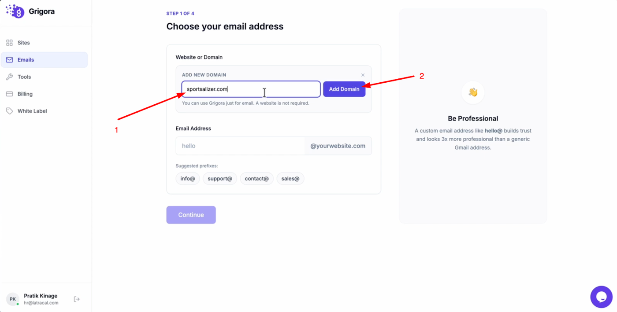Pick the contact@ suggested prefix
The width and height of the screenshot is (617, 312).
point(256,179)
